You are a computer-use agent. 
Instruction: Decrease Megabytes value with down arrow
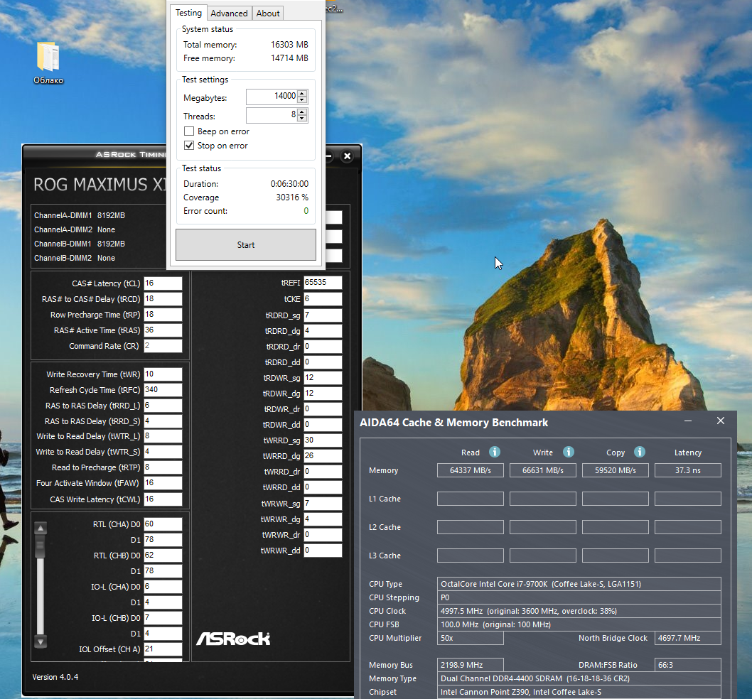[x=302, y=99]
